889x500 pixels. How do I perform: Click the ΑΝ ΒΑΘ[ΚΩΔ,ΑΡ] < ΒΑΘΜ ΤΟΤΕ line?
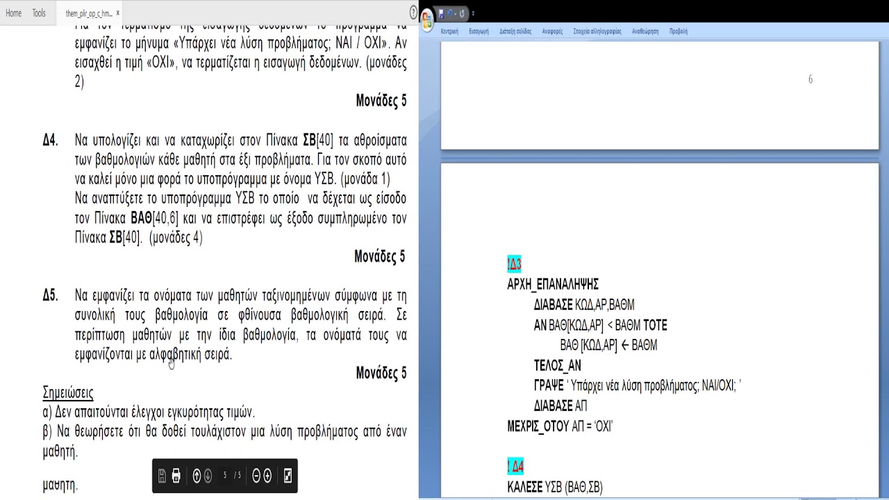click(600, 325)
